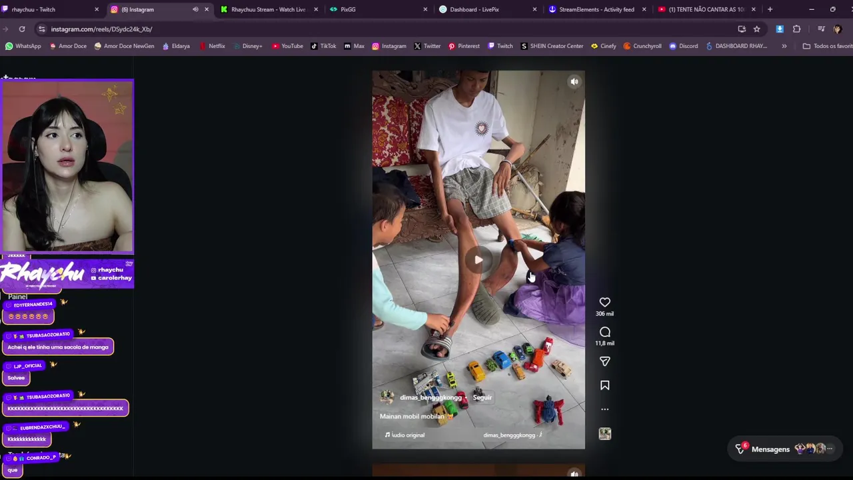Viewport: 853px width, 480px height.
Task: Switch to the rhaychuu - Twitch tab
Action: (51, 9)
